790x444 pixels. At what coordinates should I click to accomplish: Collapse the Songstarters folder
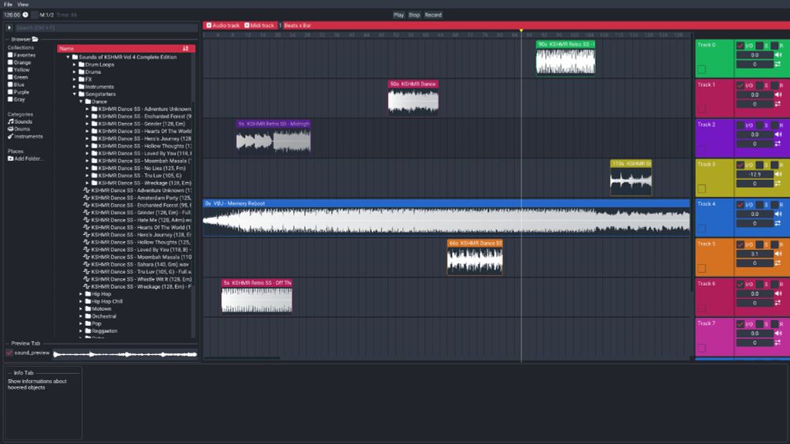[74, 95]
